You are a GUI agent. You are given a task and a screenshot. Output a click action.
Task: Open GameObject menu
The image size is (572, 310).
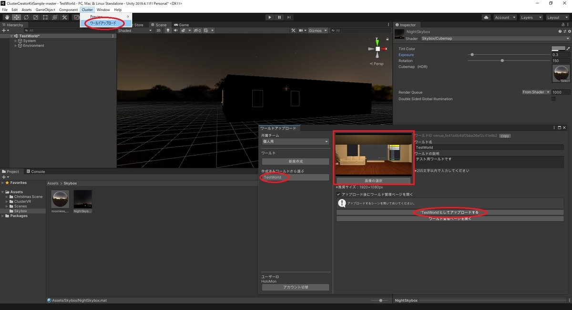coord(45,10)
